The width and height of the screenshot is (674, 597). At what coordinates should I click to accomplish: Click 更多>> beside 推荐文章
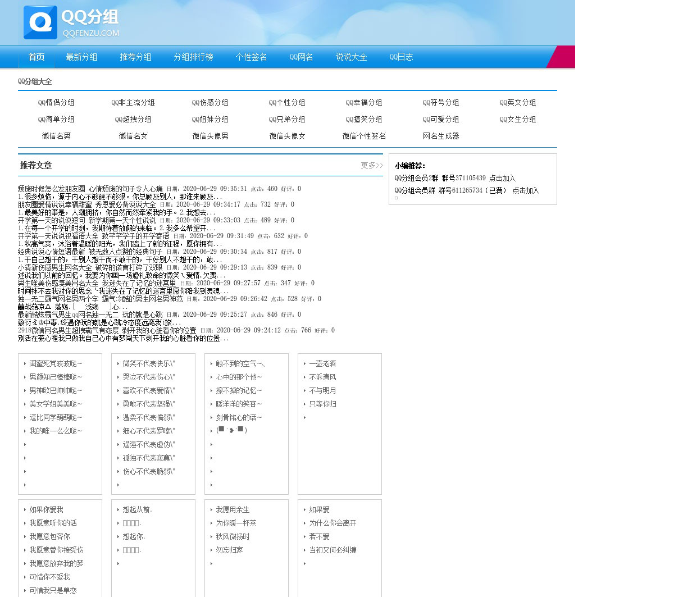(371, 165)
